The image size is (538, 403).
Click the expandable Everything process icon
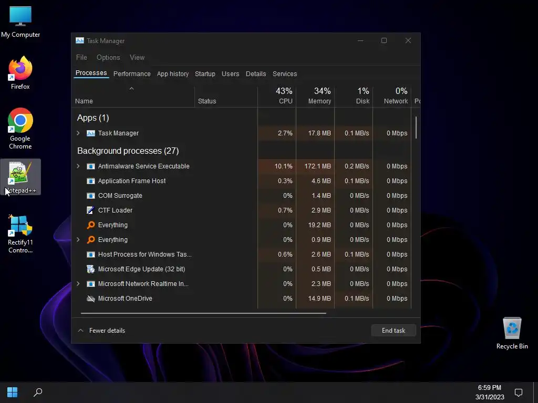pos(90,240)
